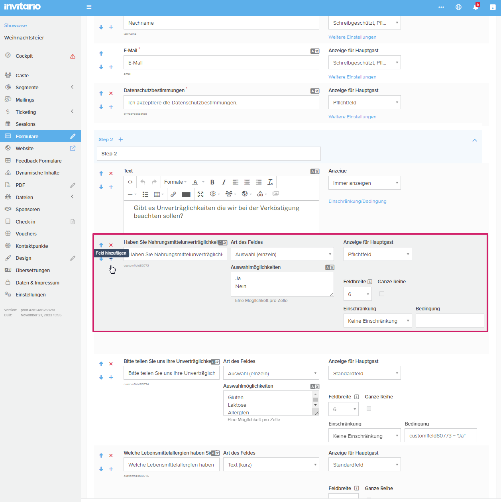This screenshot has height=502, width=501.
Task: Click Weitere Einstellungen under Datenschutzbestimmungen
Action: tap(352, 117)
